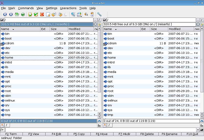
Task: Click the red X Unselect All icon
Action: [x=42, y=14]
